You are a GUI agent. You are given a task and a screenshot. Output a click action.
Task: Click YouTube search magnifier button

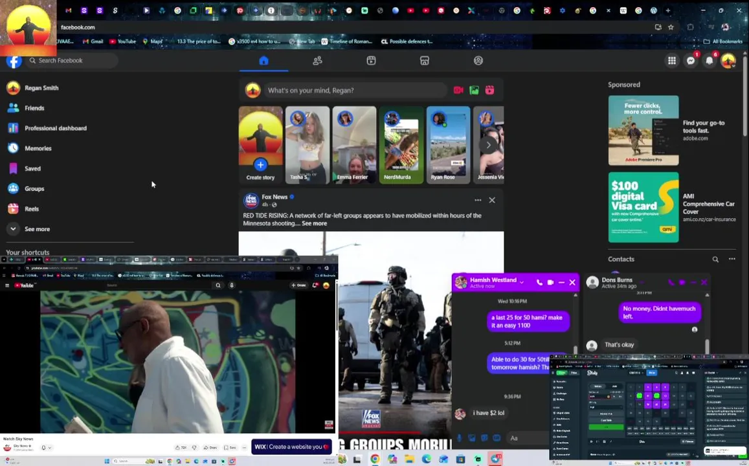click(218, 285)
